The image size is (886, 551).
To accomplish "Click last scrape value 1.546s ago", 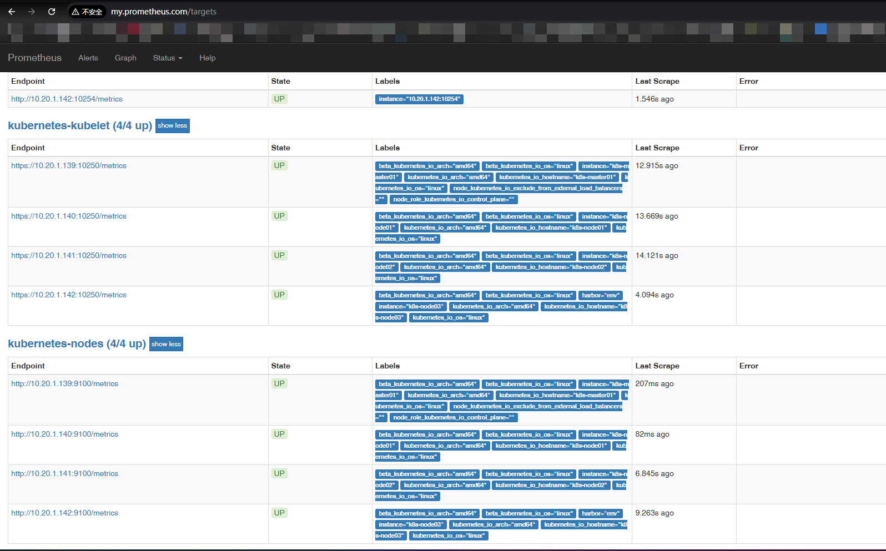I will pos(655,99).
